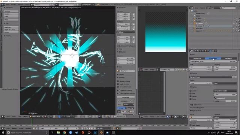The width and height of the screenshot is (240, 135).
Task: Open Camera data properties tab icon
Action: click(210, 51)
